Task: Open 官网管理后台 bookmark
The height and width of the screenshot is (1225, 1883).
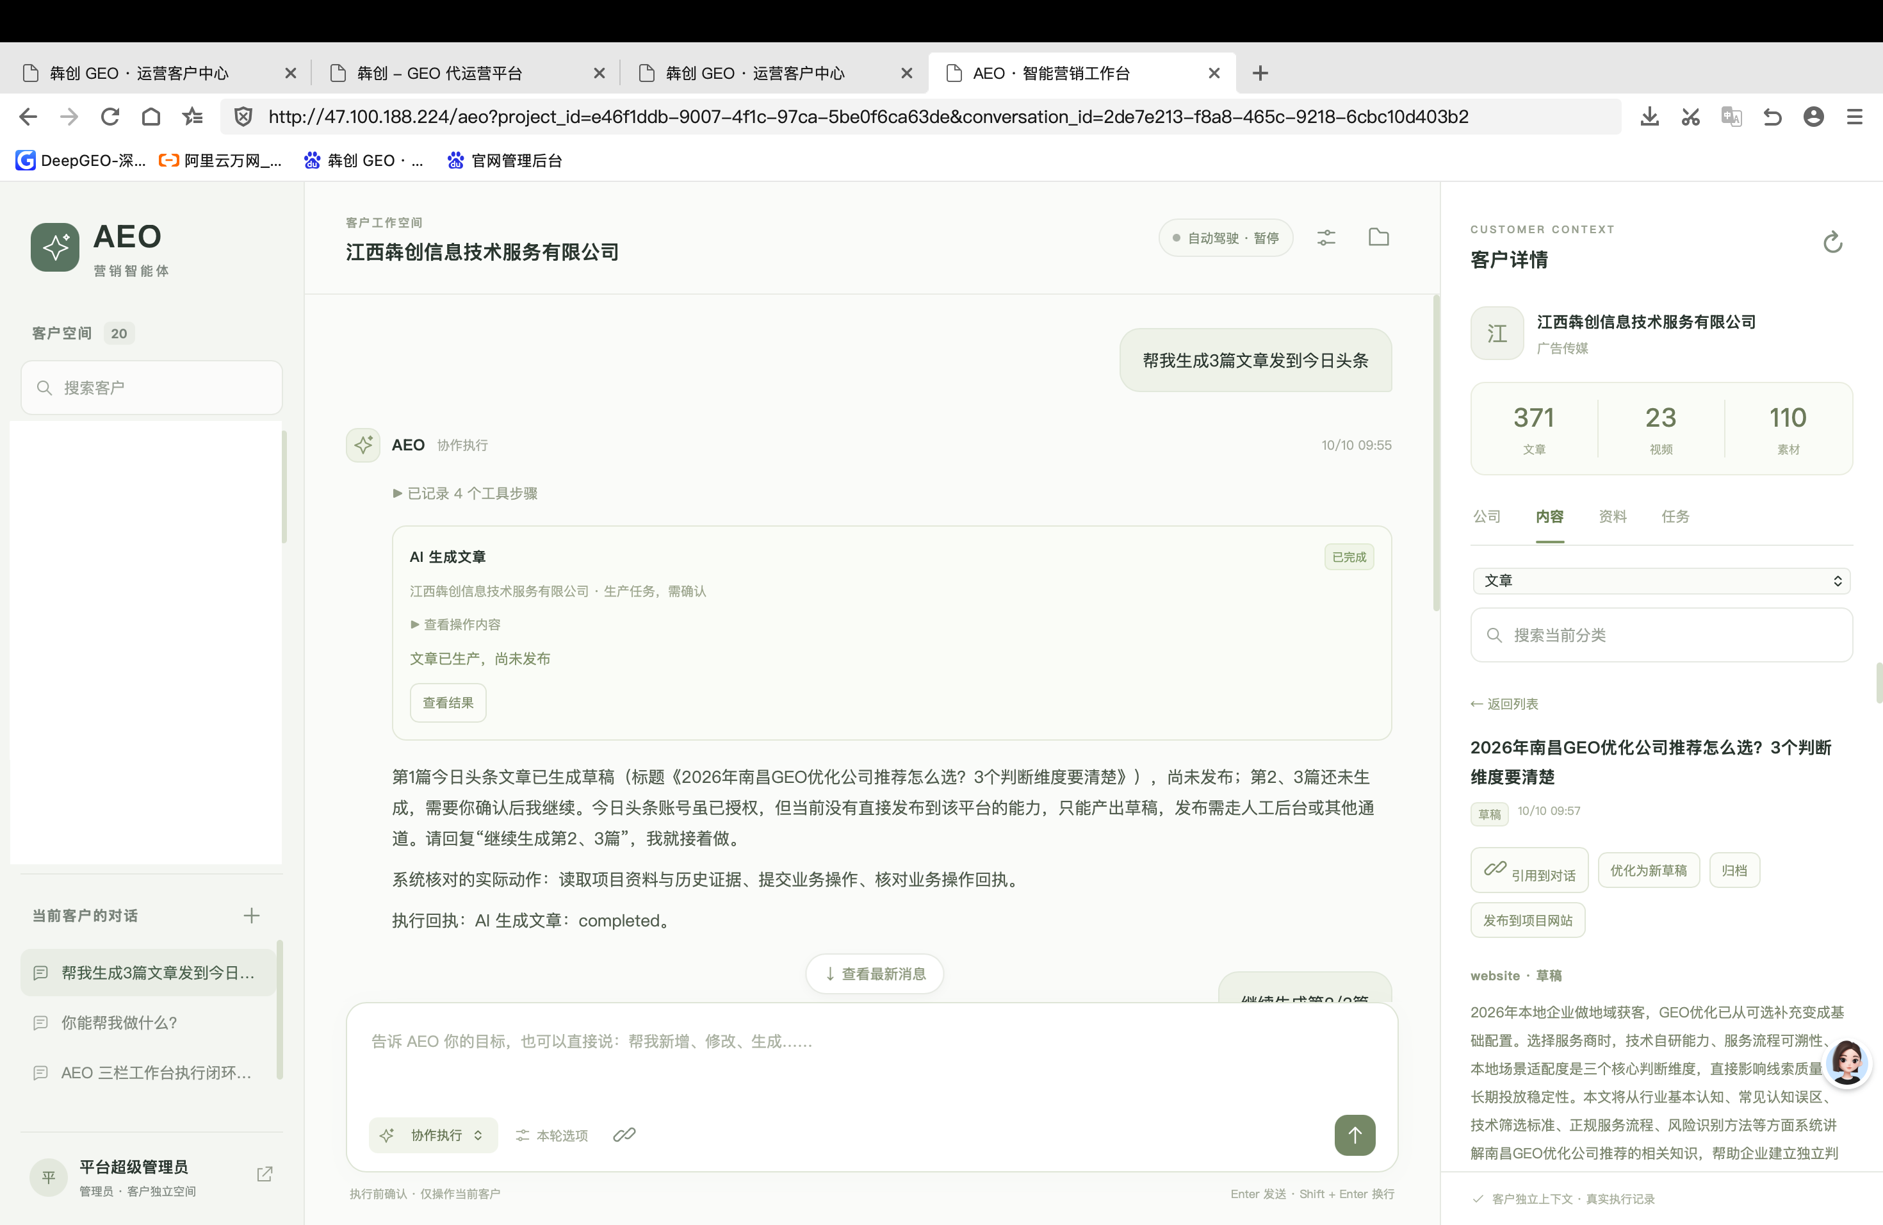Action: [505, 161]
